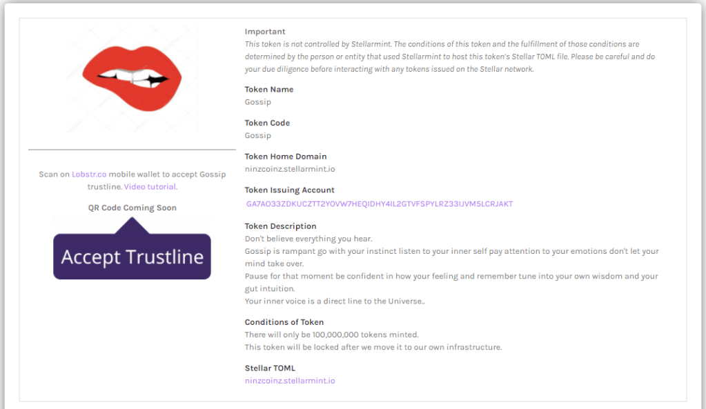Screen dimensions: 706x409
Task: Click the Important heading
Action: tap(265, 32)
